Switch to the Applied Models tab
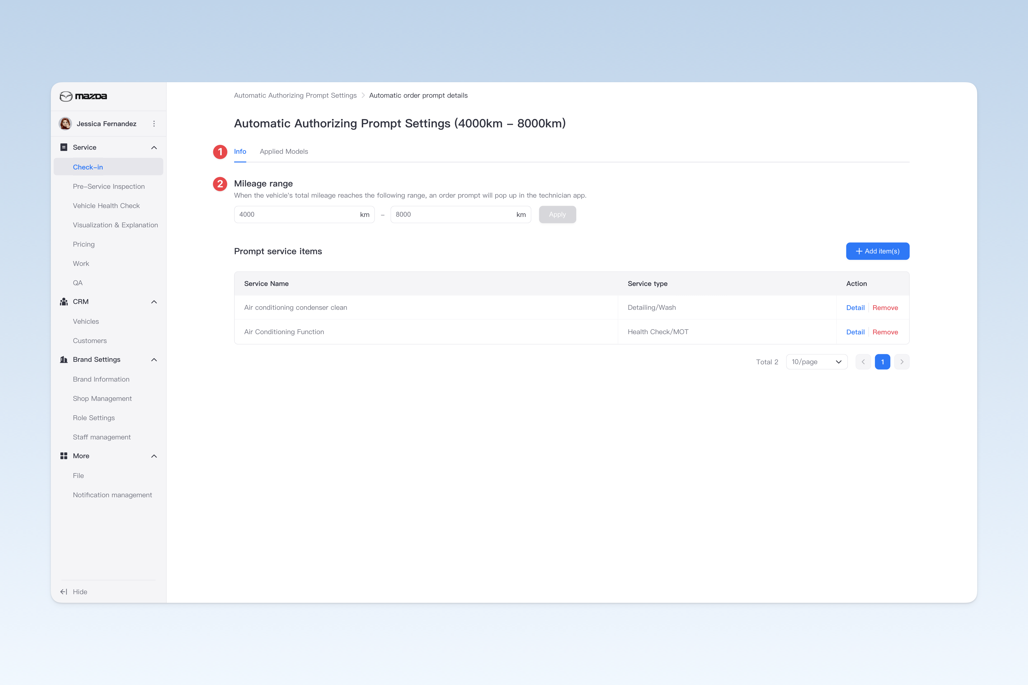Viewport: 1028px width, 685px height. pyautogui.click(x=284, y=152)
